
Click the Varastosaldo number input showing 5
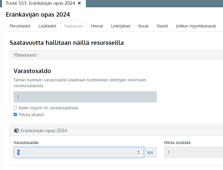point(79,152)
